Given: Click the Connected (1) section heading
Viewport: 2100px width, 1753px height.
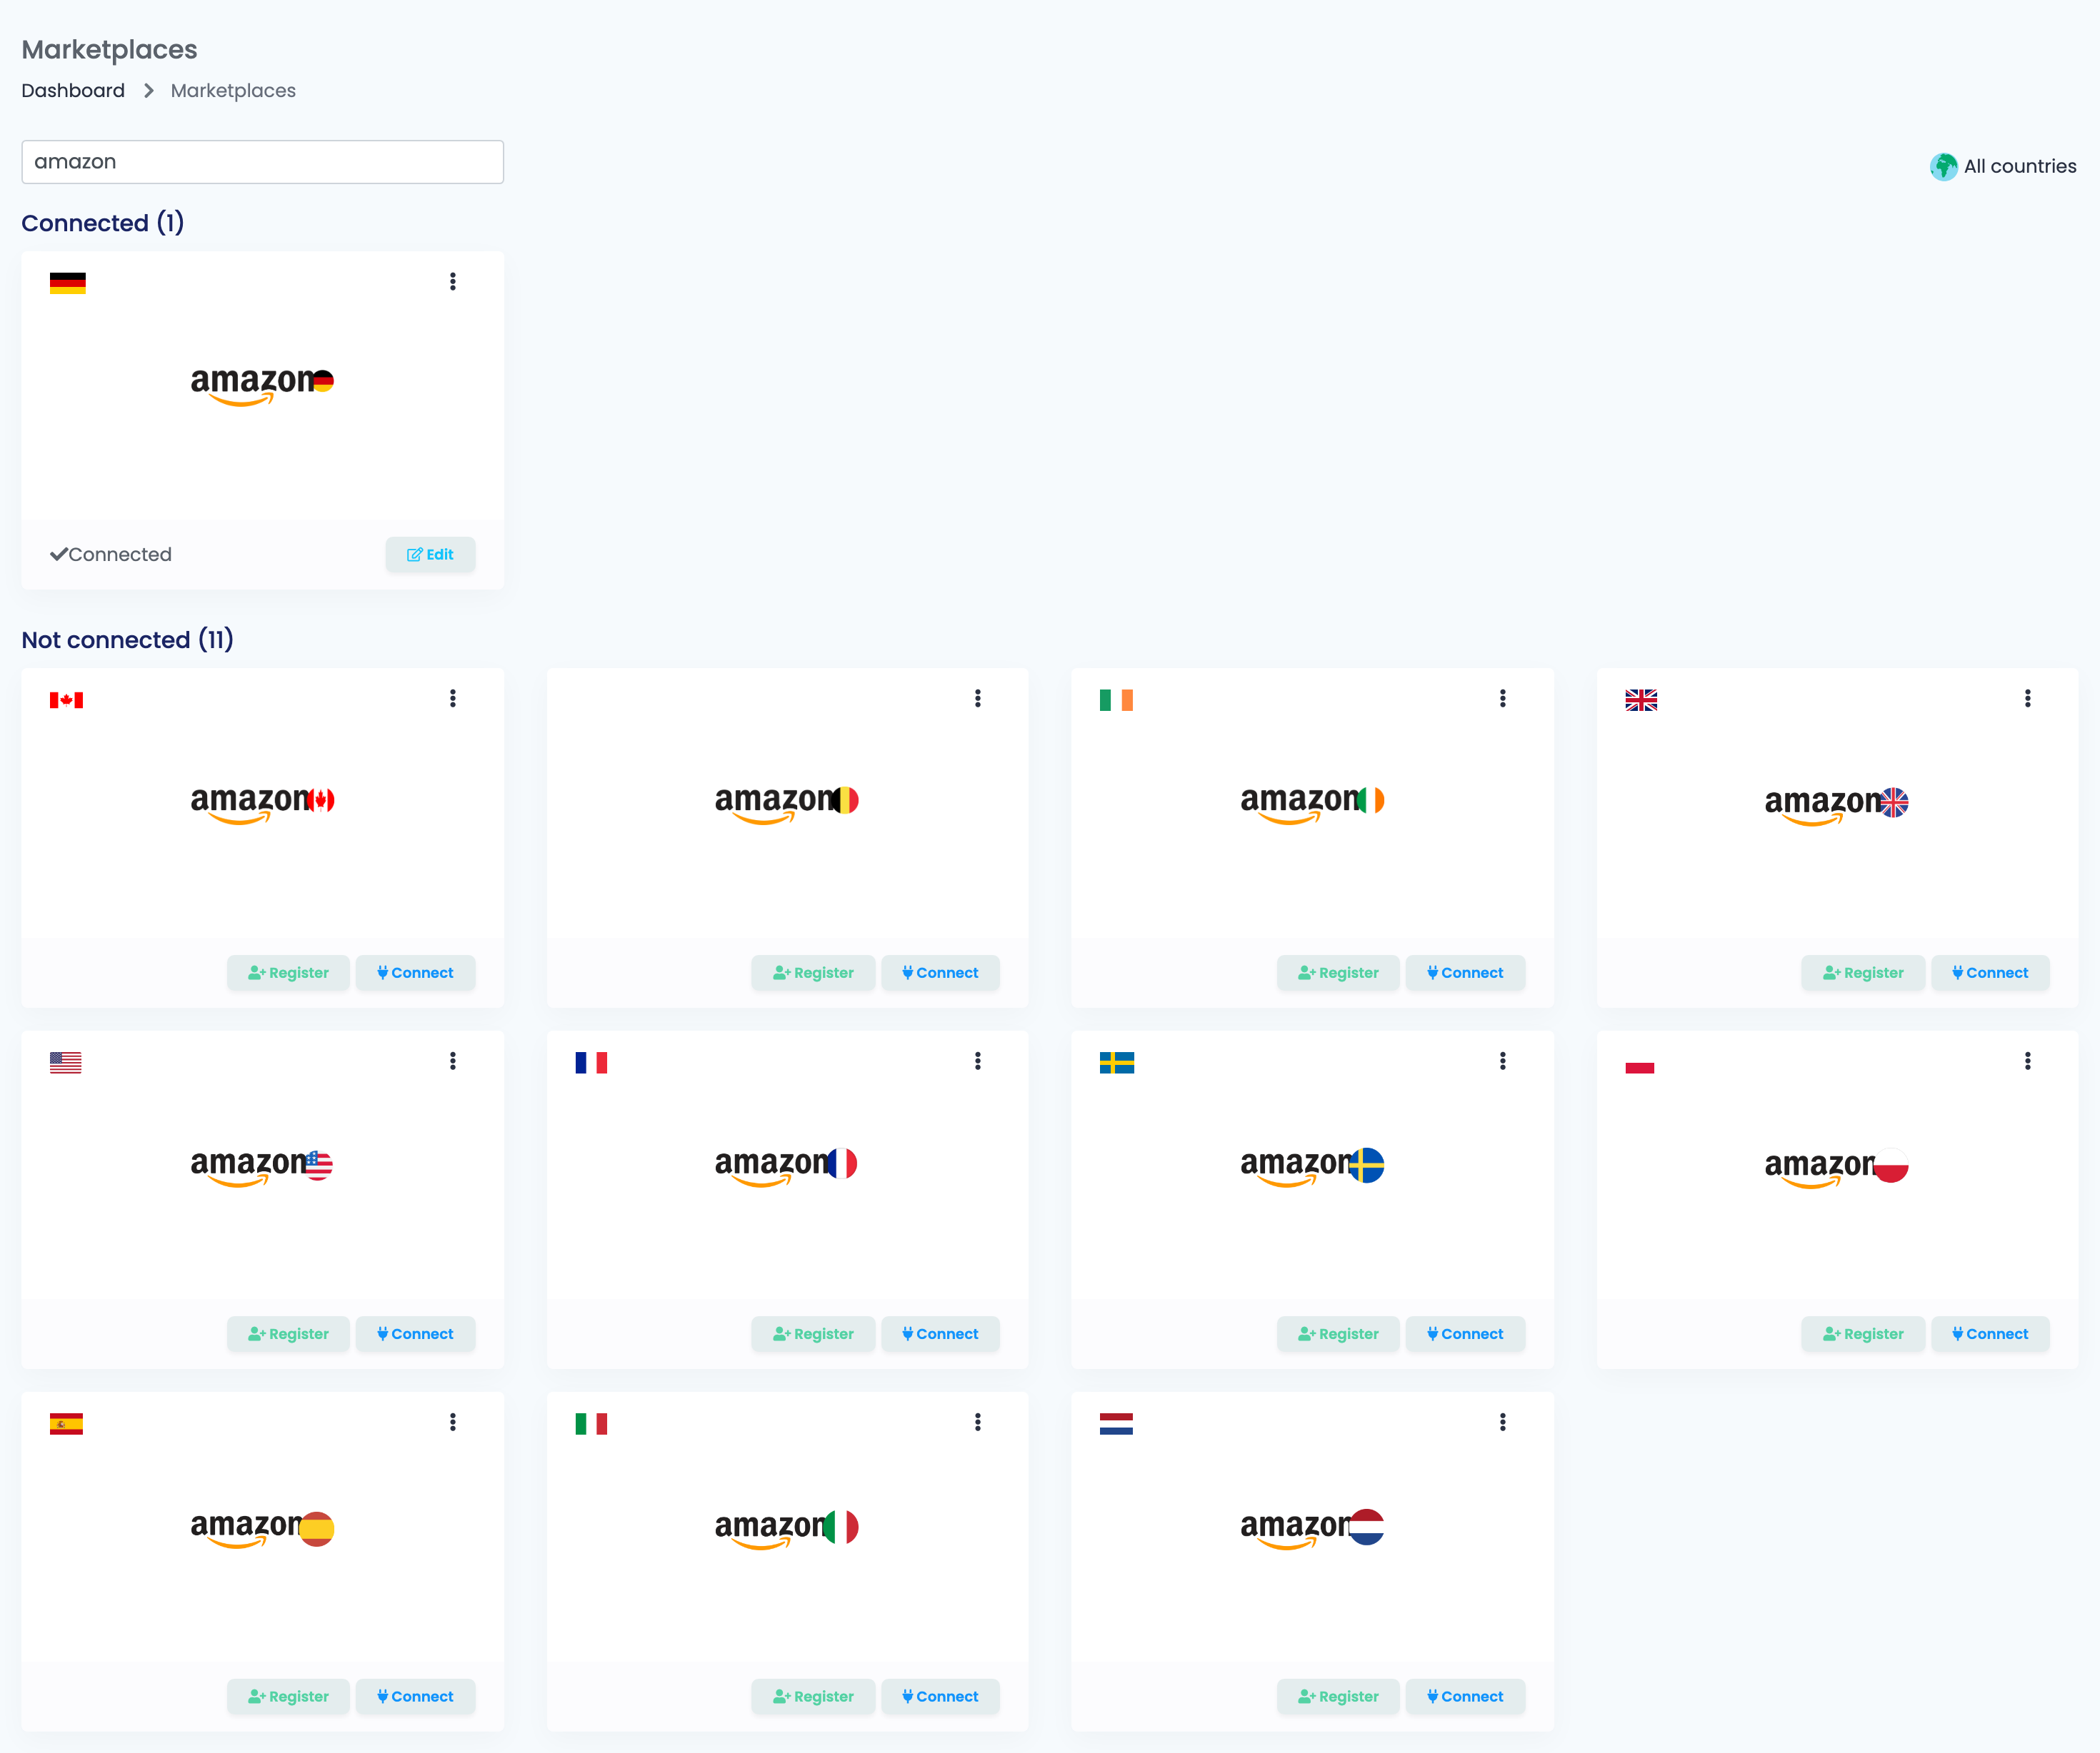Looking at the screenshot, I should 102,223.
